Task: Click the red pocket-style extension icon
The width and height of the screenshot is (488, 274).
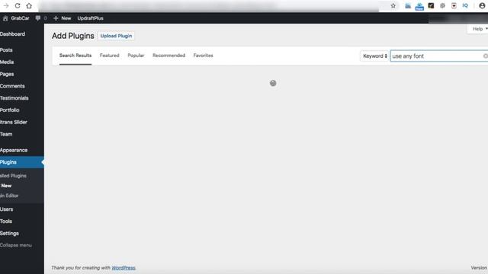Action: pyautogui.click(x=454, y=5)
